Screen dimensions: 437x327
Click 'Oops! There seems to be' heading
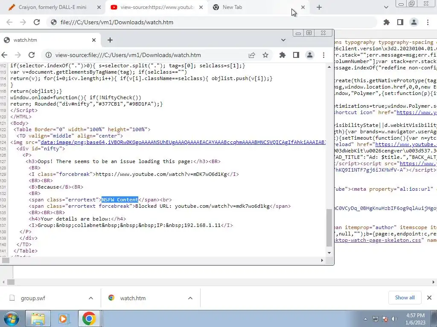click(x=115, y=161)
